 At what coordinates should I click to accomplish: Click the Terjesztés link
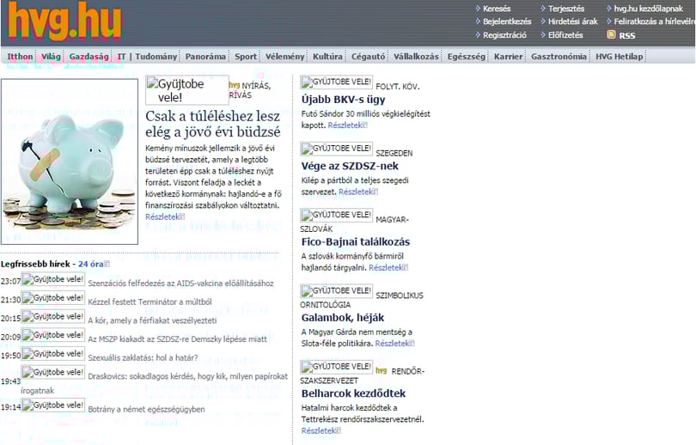[x=566, y=9]
